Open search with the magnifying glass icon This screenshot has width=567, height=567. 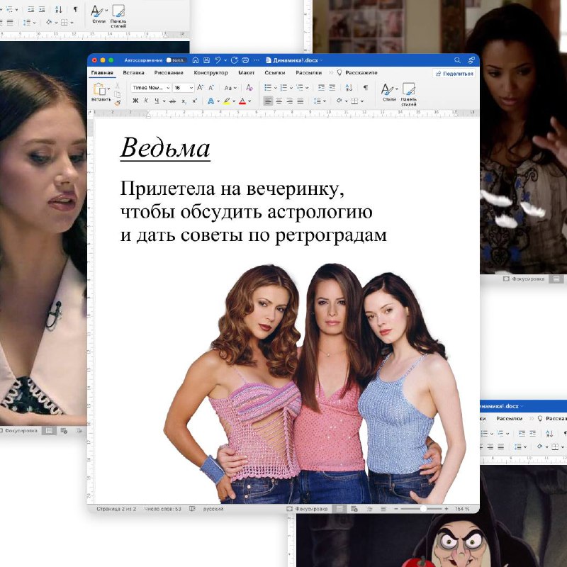(x=457, y=60)
